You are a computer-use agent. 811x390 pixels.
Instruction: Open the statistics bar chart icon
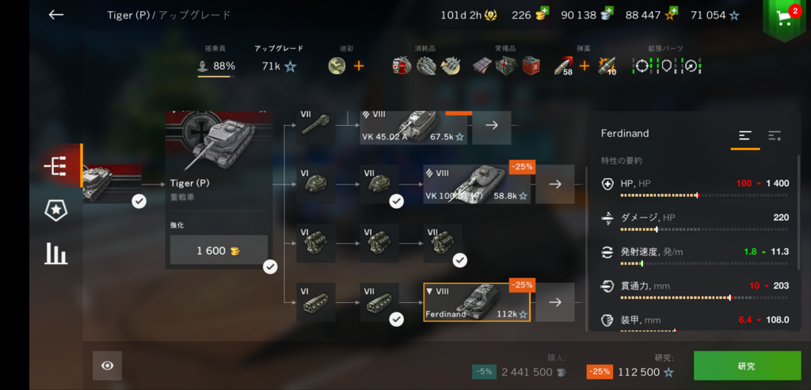click(56, 253)
